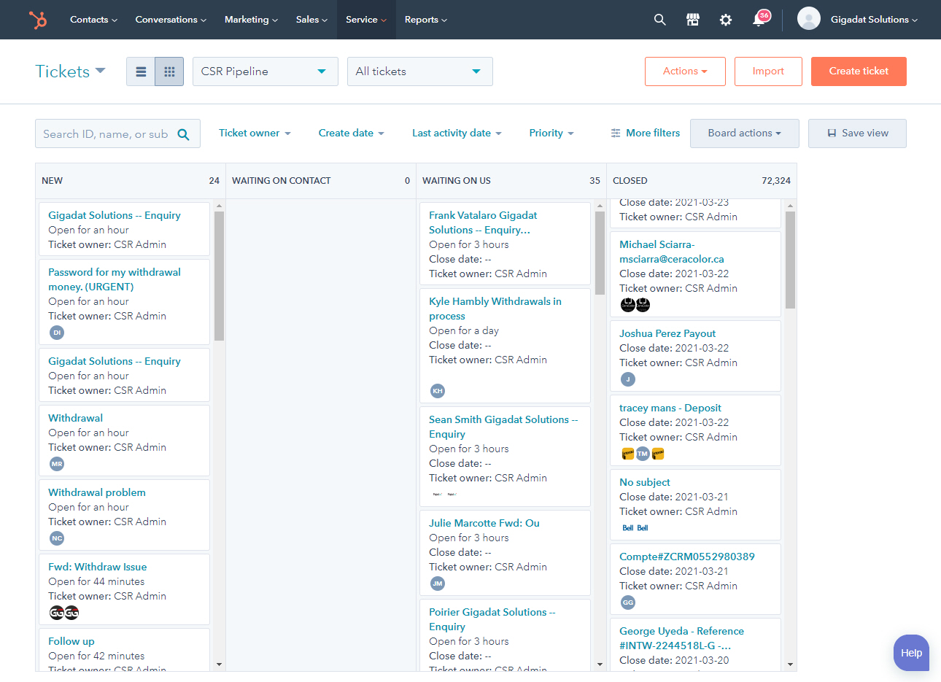The image size is (941, 682).
Task: Expand the Create date filter
Action: pos(352,133)
